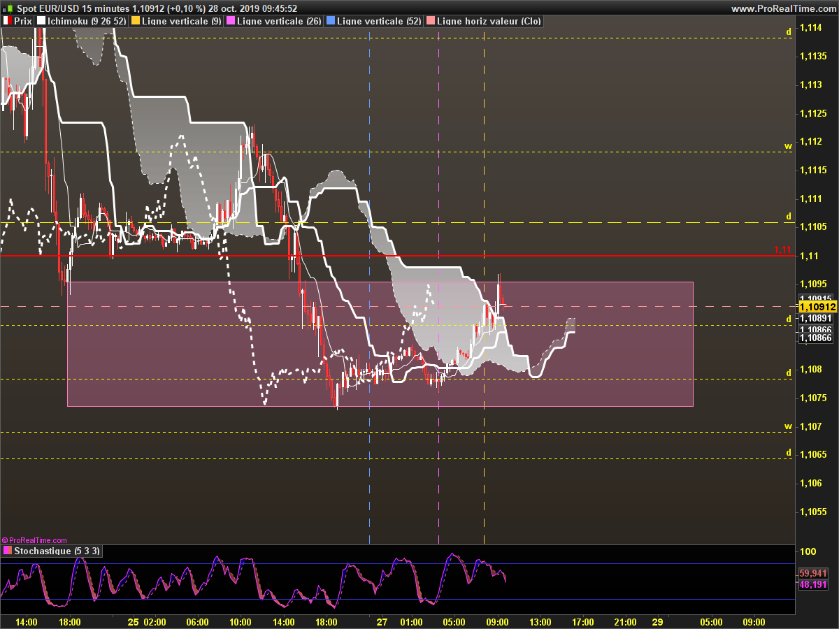
Task: Click the pink Ligne horiz valeur swatch
Action: (430, 21)
